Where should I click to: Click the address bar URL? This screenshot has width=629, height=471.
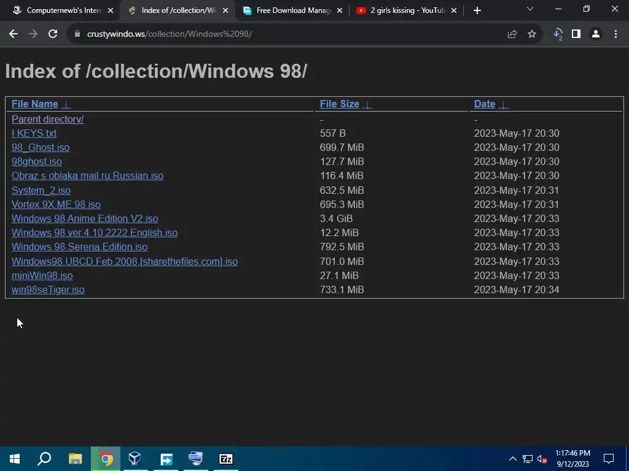[x=170, y=34]
